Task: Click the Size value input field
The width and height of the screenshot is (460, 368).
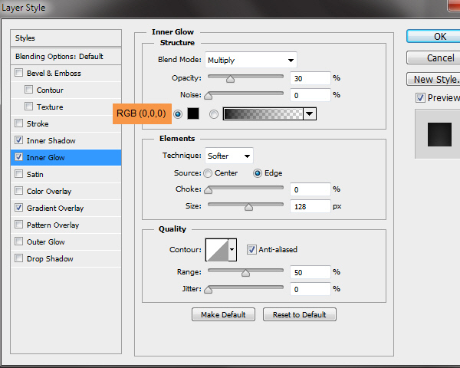Action: click(x=310, y=206)
